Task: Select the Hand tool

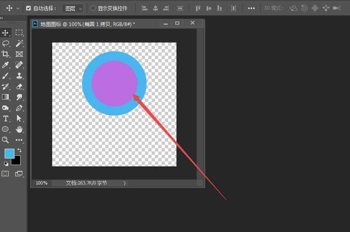Action: 19,129
